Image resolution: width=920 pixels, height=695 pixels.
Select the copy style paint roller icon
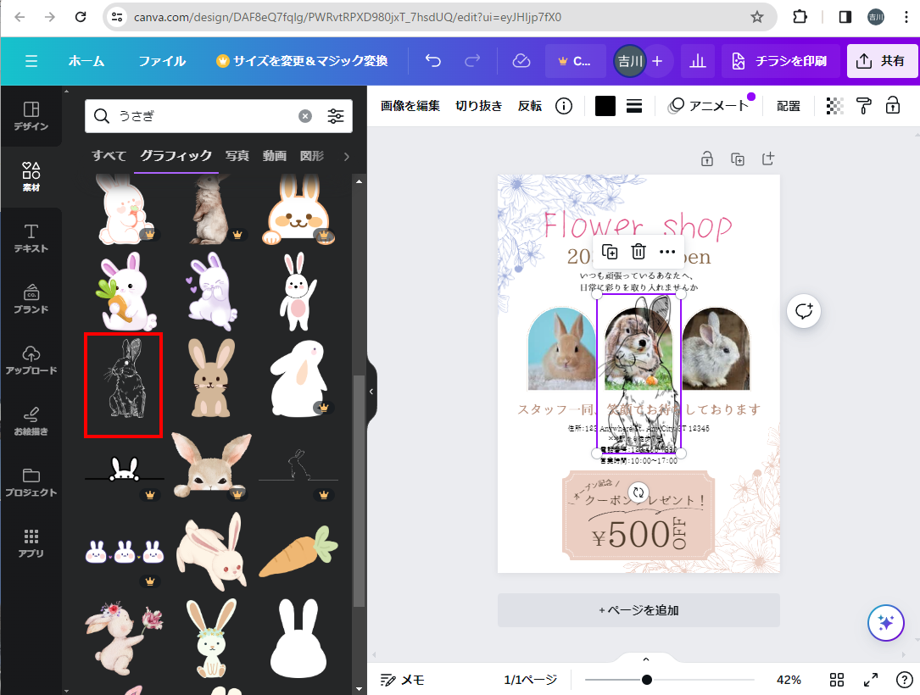(x=864, y=106)
